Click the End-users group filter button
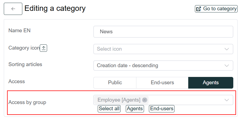242x120 pixels. click(162, 109)
